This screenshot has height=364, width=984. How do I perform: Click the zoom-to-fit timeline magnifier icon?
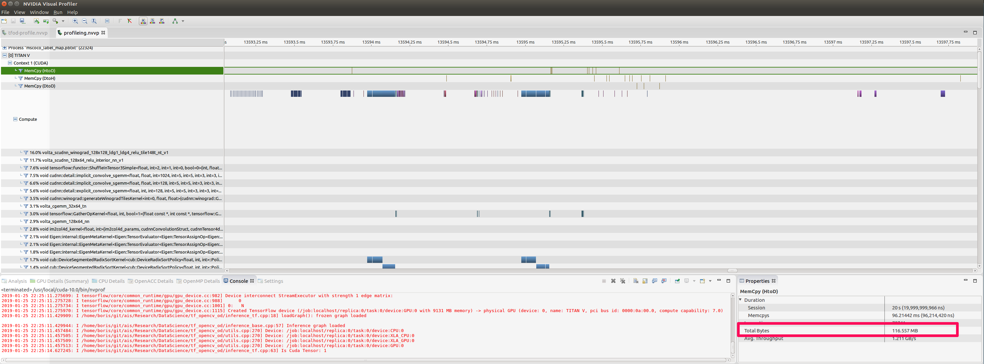(94, 21)
